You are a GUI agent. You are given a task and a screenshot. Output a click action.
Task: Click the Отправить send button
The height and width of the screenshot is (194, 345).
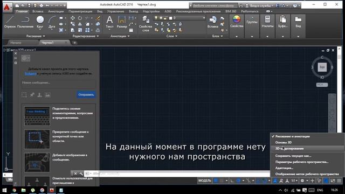click(86, 95)
